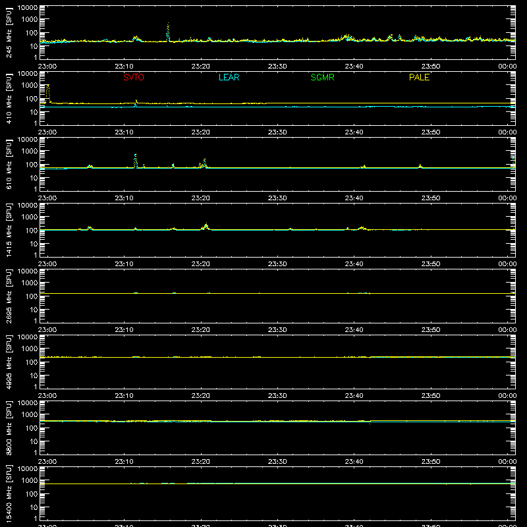
Task: Select the 610 MHz [SFU] axis title
Action: (9, 164)
